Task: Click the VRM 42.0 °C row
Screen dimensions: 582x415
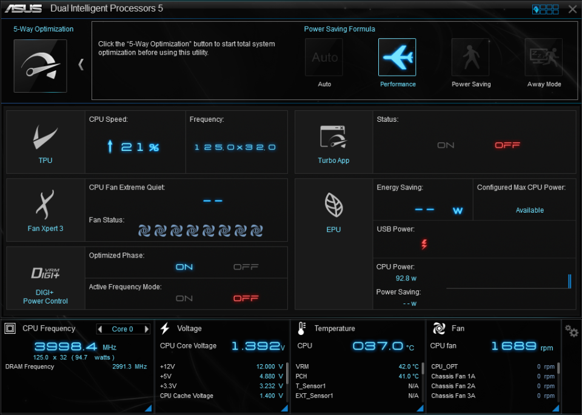Action: pyautogui.click(x=357, y=367)
